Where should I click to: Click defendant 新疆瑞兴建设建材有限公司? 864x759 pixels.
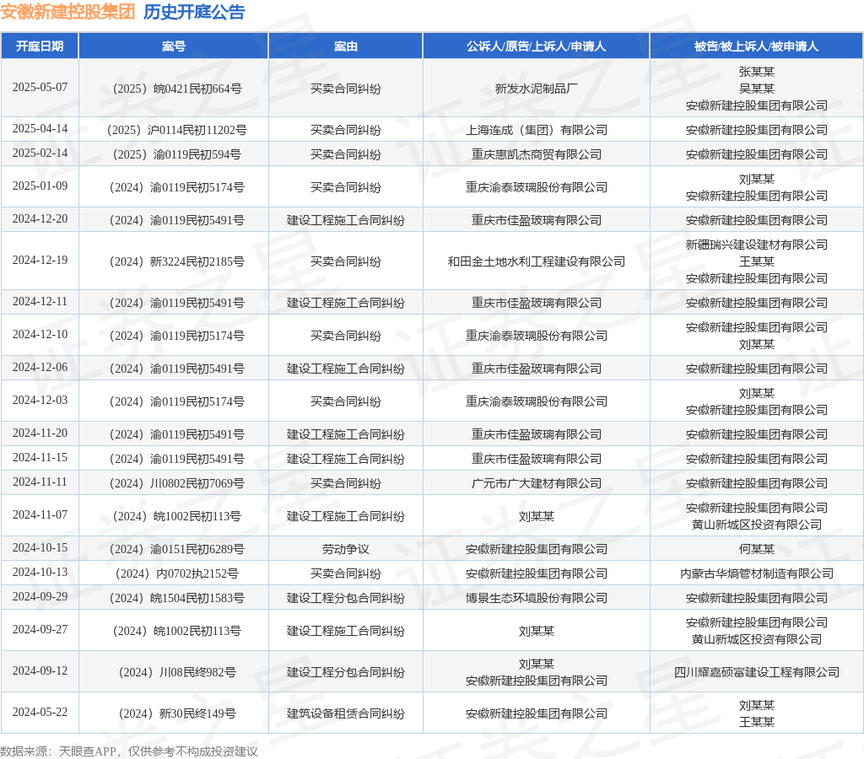[756, 245]
